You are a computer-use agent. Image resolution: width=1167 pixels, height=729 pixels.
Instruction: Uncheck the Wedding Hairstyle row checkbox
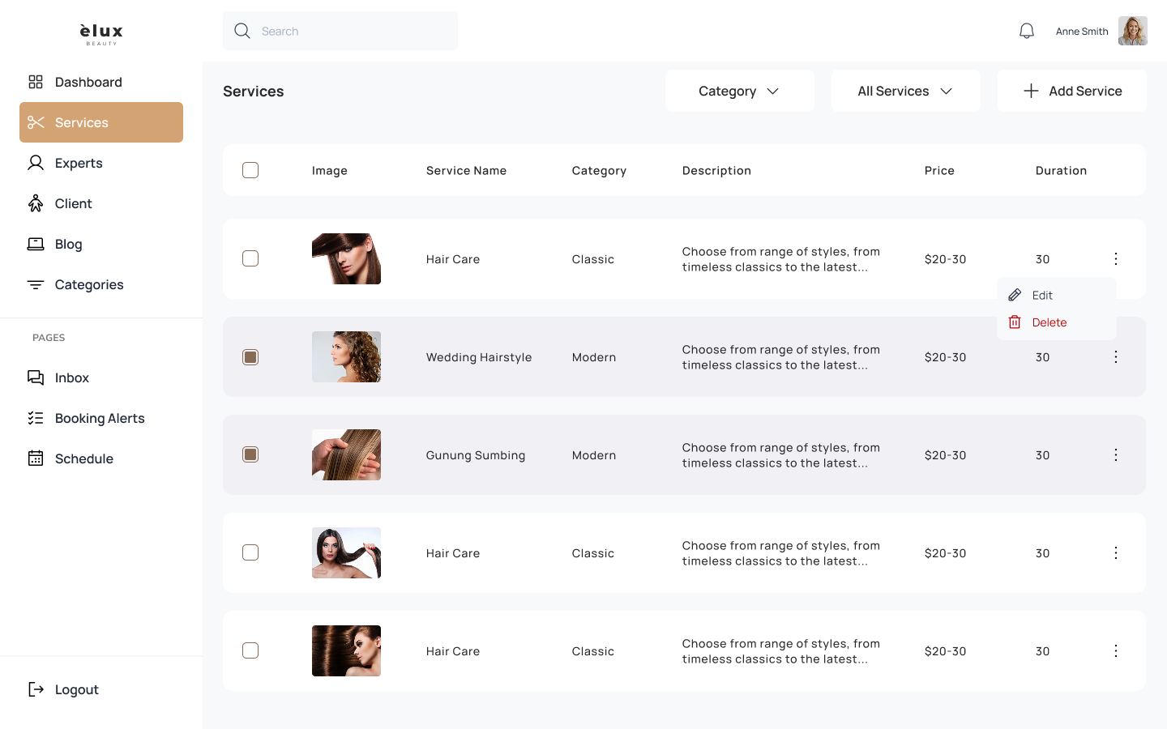click(250, 357)
